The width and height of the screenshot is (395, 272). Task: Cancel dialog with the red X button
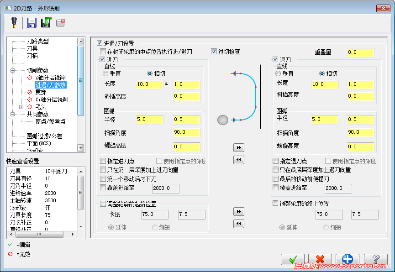pos(320,259)
